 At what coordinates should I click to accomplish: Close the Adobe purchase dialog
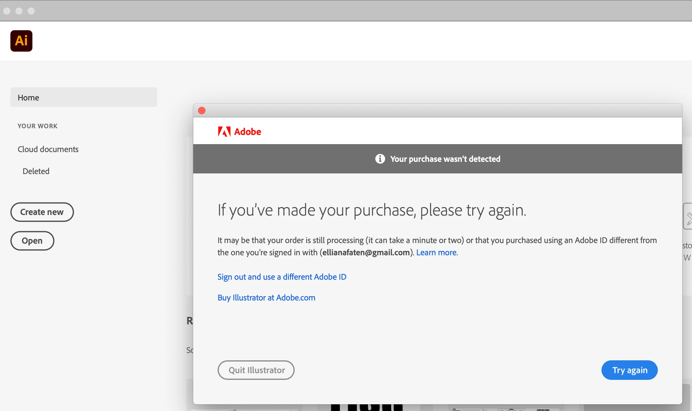tap(202, 111)
